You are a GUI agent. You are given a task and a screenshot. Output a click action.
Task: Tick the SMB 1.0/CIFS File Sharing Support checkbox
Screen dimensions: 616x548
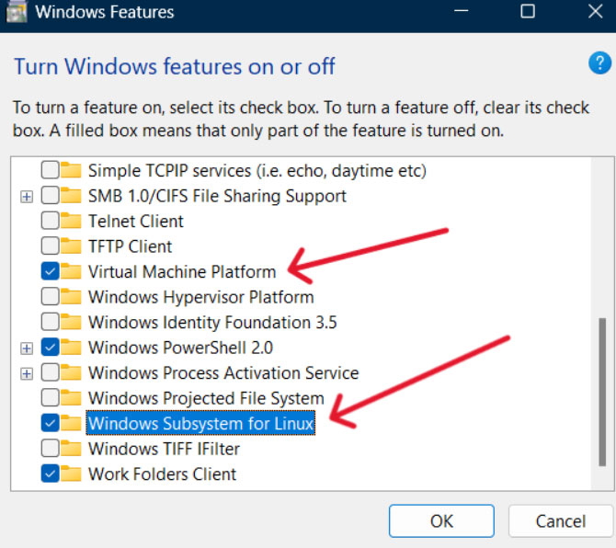[x=50, y=195]
